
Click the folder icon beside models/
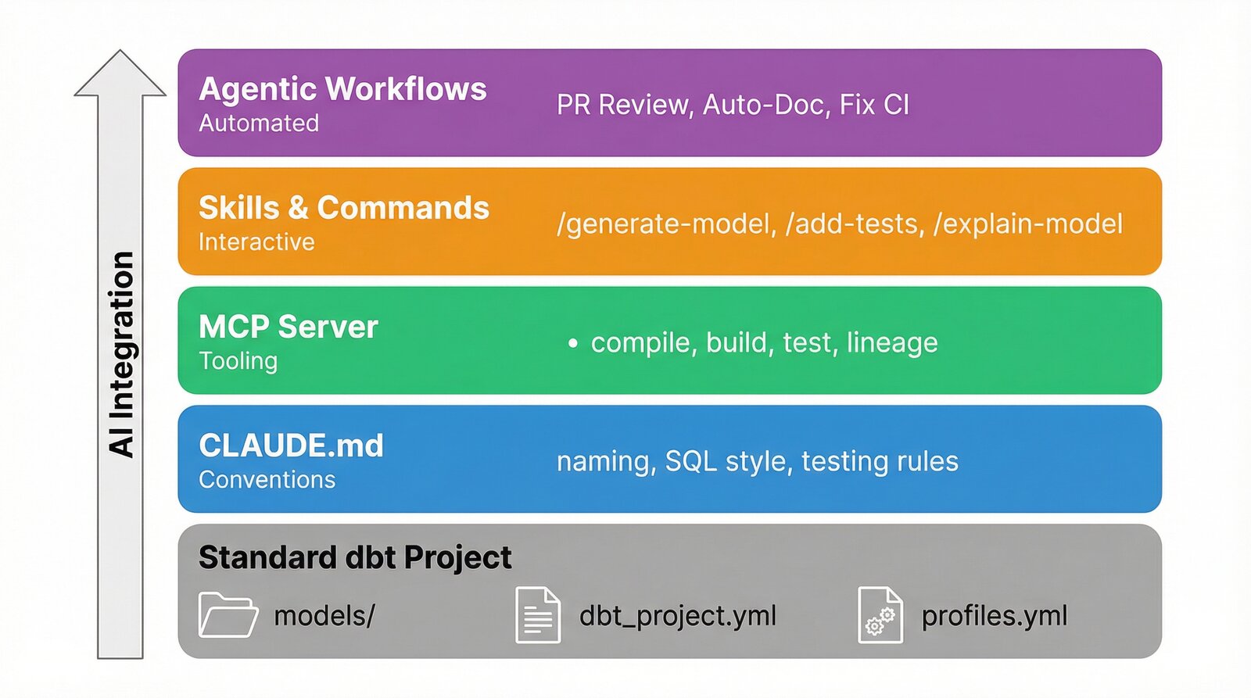pos(228,615)
